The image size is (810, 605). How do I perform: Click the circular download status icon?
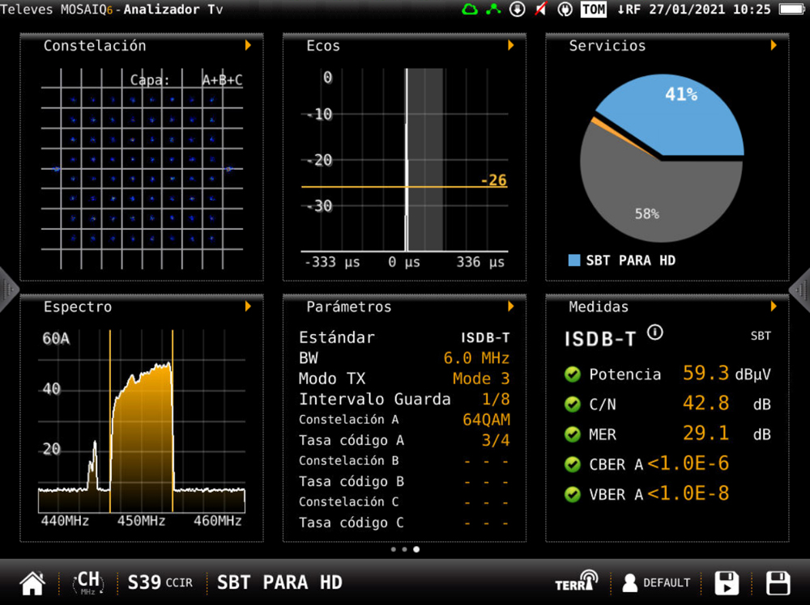[517, 9]
